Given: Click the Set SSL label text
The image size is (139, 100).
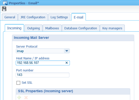Looking at the screenshot, I should pyautogui.click(x=27, y=83).
